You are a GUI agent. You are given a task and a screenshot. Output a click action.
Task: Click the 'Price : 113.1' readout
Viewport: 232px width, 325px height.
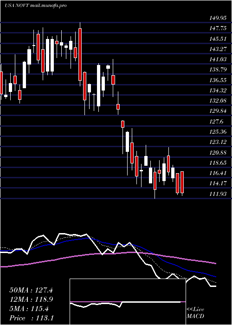(x=32, y=318)
